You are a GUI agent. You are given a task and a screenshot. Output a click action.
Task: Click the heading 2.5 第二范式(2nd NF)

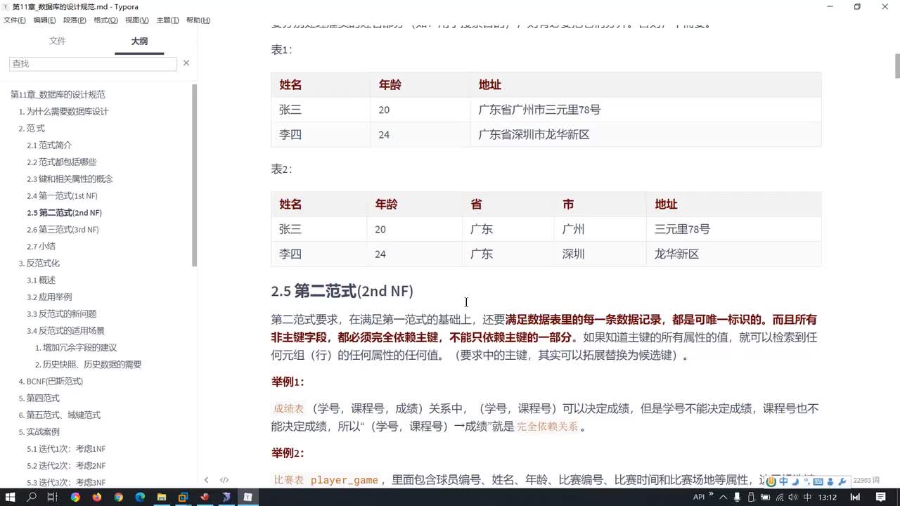(x=342, y=291)
